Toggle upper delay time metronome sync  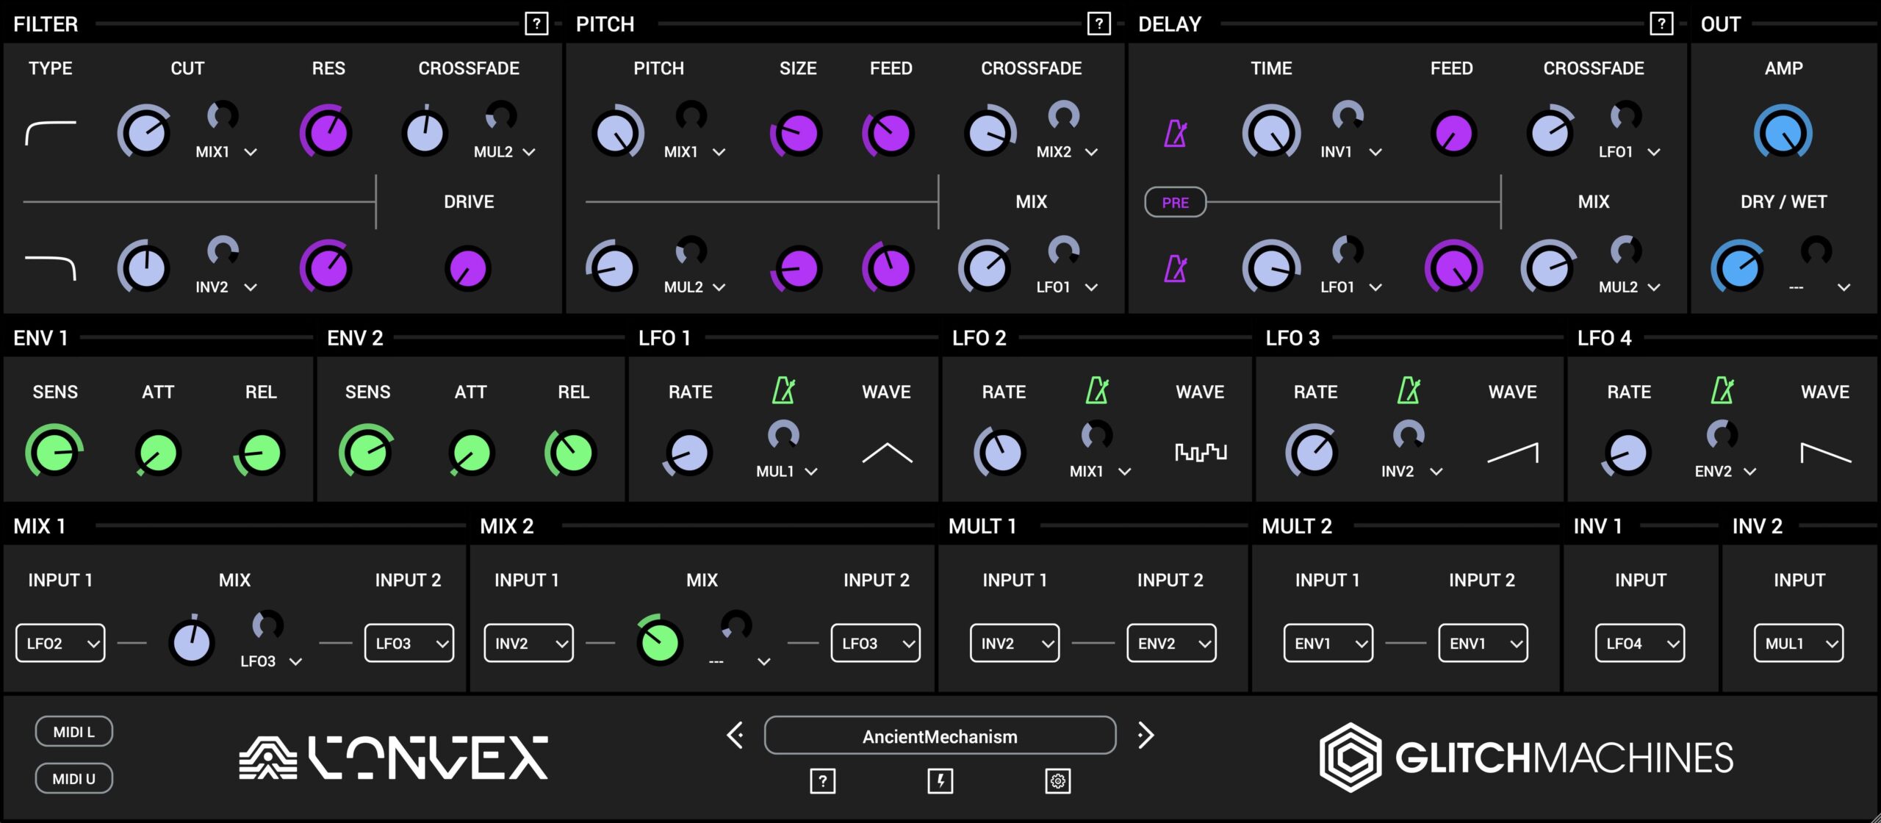click(x=1176, y=133)
